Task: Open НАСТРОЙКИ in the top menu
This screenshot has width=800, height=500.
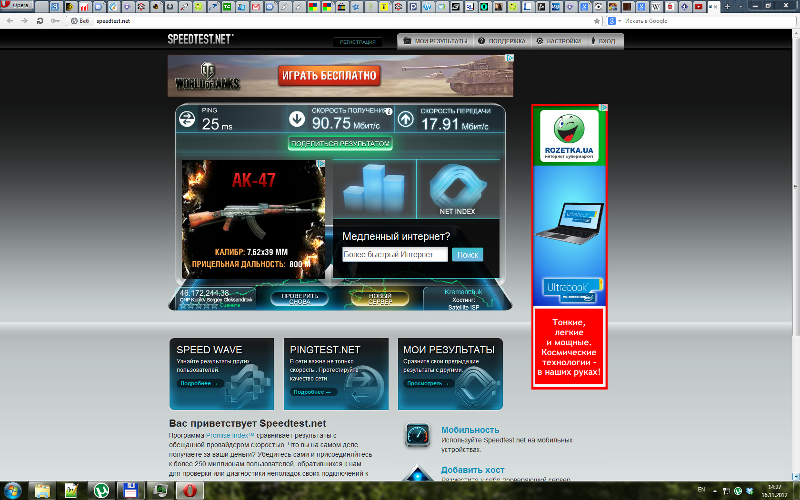Action: click(x=559, y=41)
